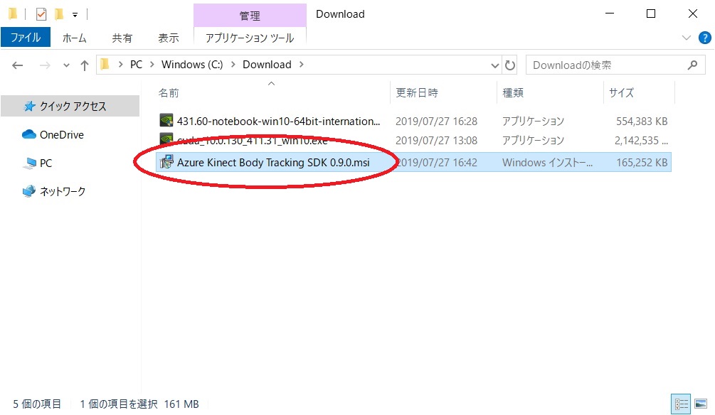Click the Downloadの検索 search box
Screen dimensions: 715x415
click(615, 65)
